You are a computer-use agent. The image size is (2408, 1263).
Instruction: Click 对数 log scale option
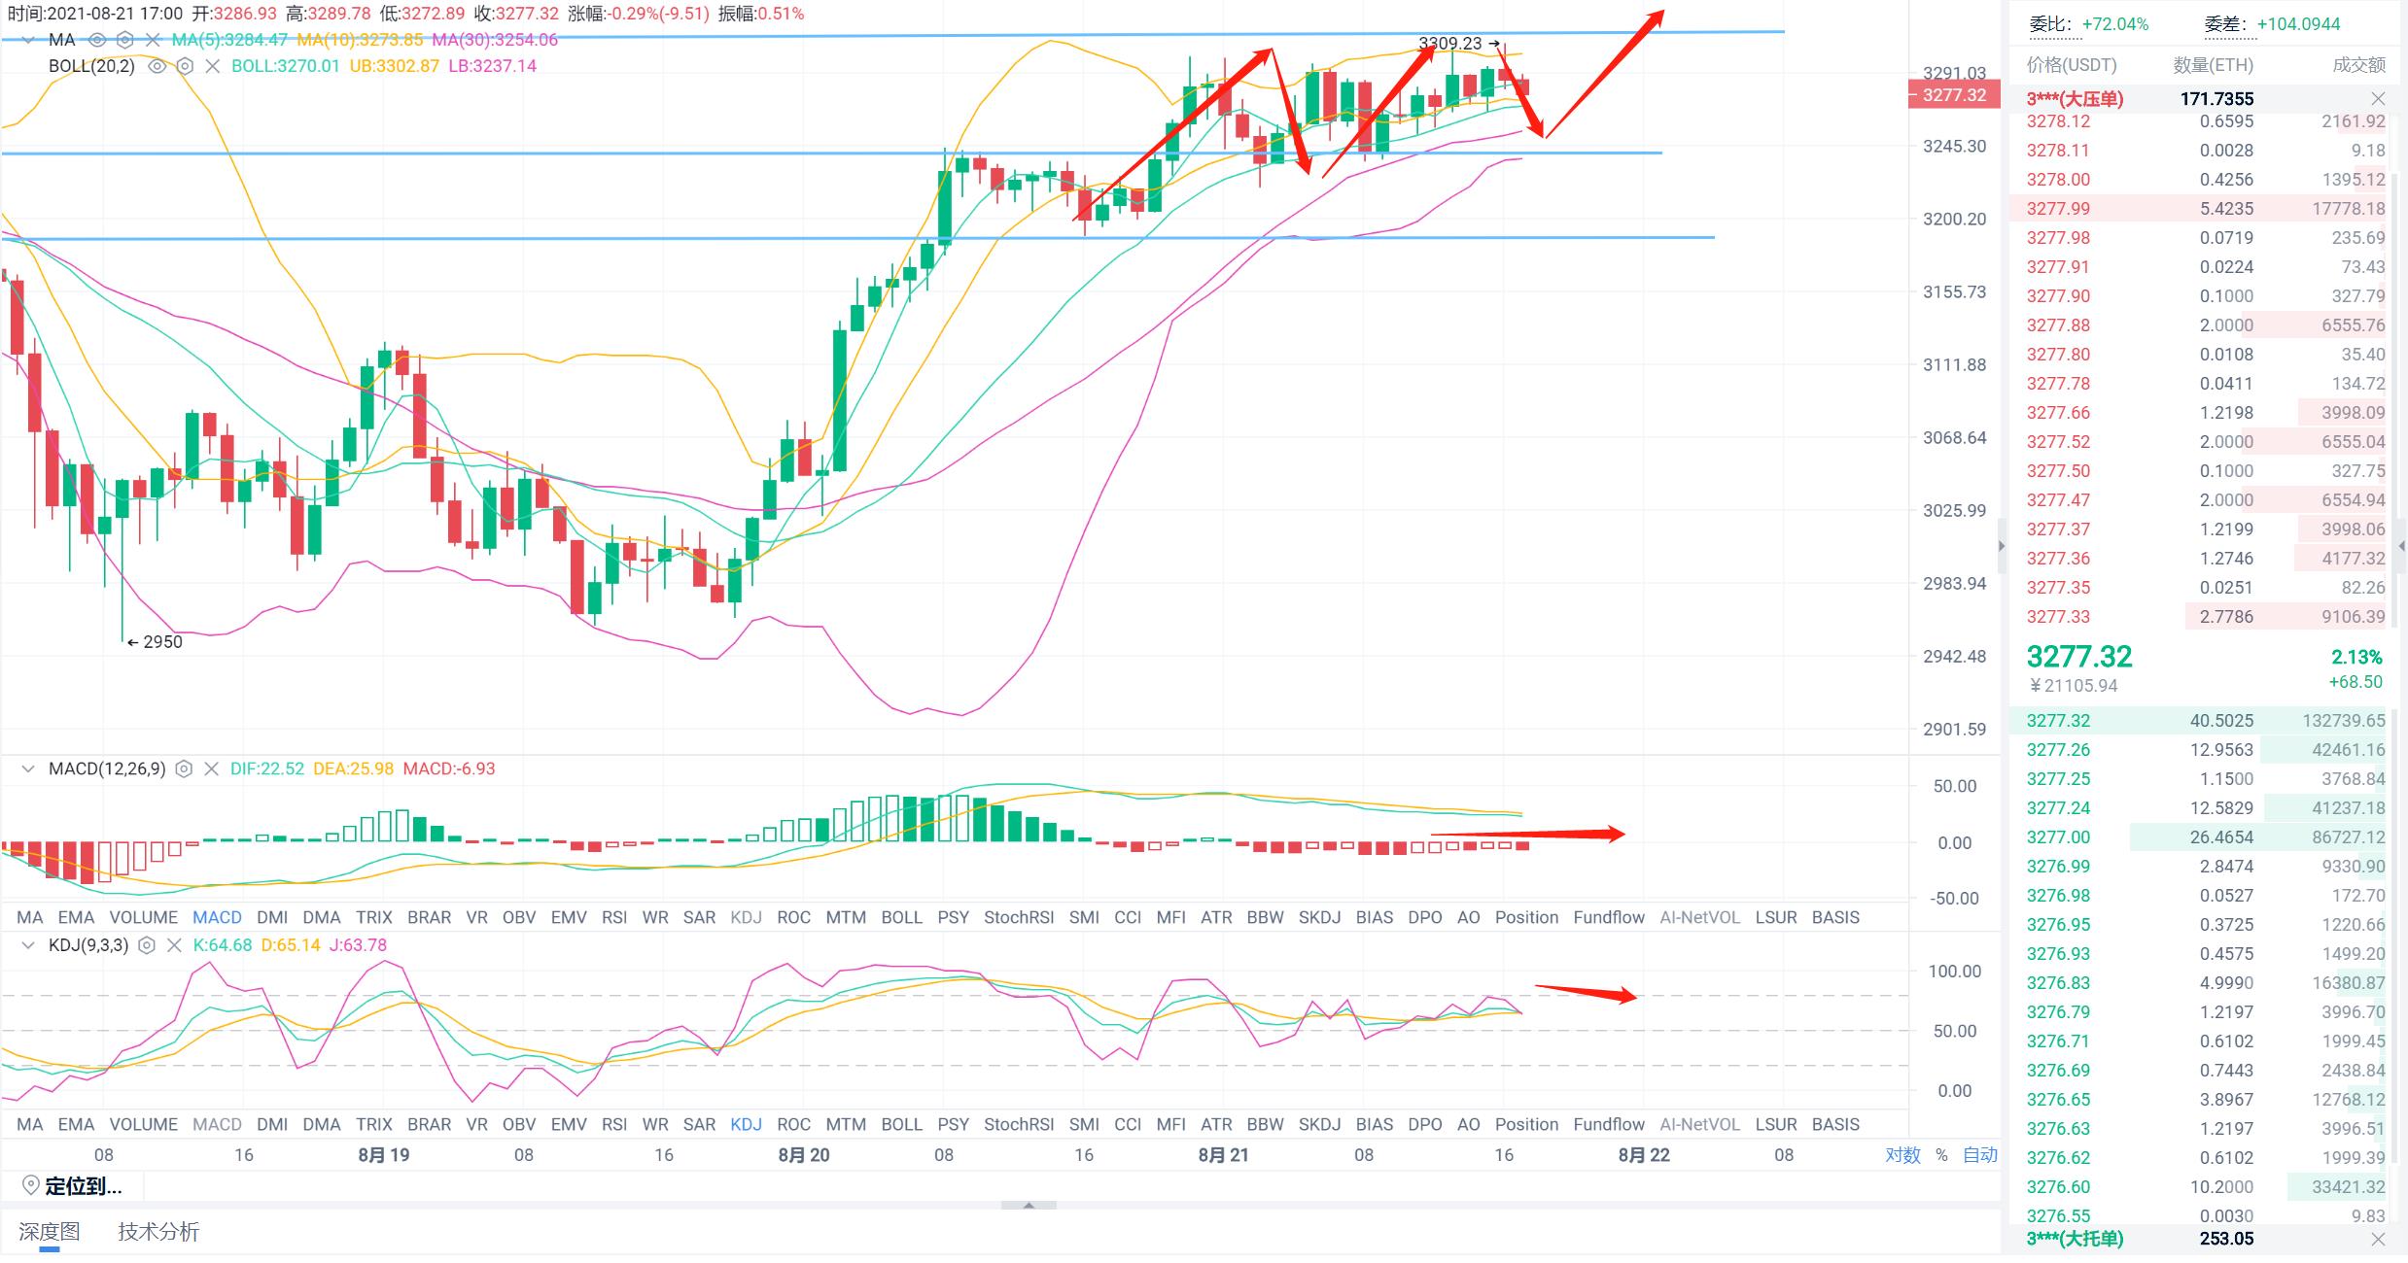click(x=1902, y=1154)
